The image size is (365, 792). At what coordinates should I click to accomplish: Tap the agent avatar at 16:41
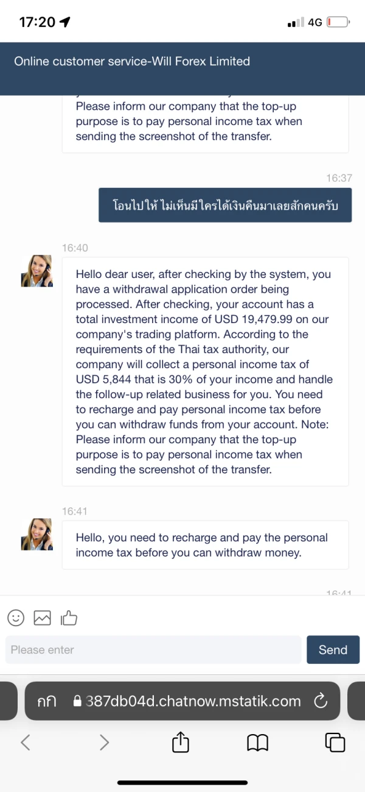37,535
